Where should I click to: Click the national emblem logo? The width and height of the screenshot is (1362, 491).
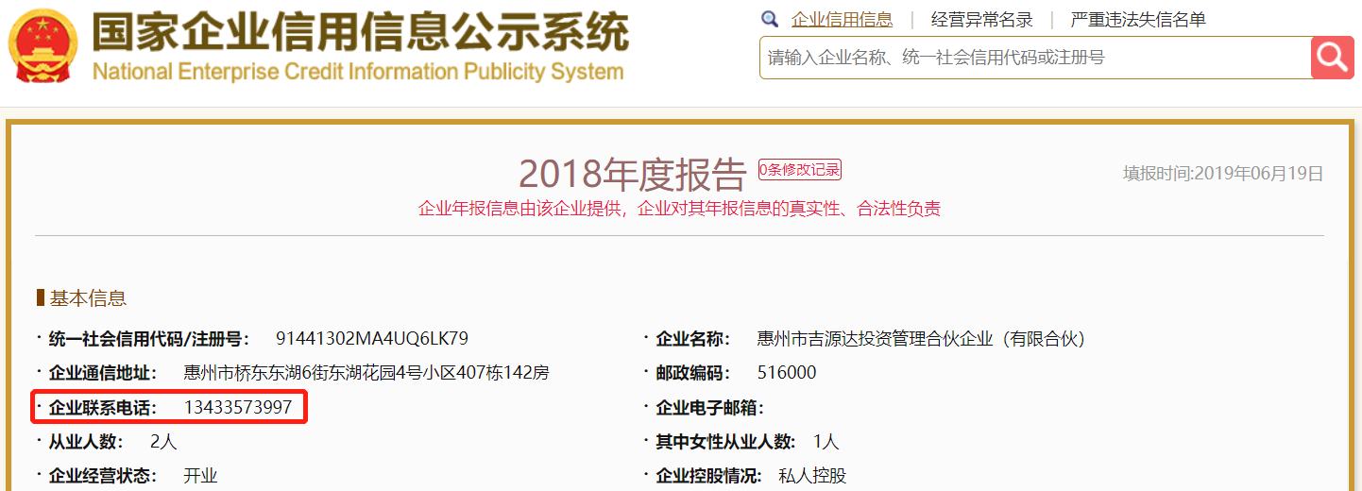pos(41,43)
